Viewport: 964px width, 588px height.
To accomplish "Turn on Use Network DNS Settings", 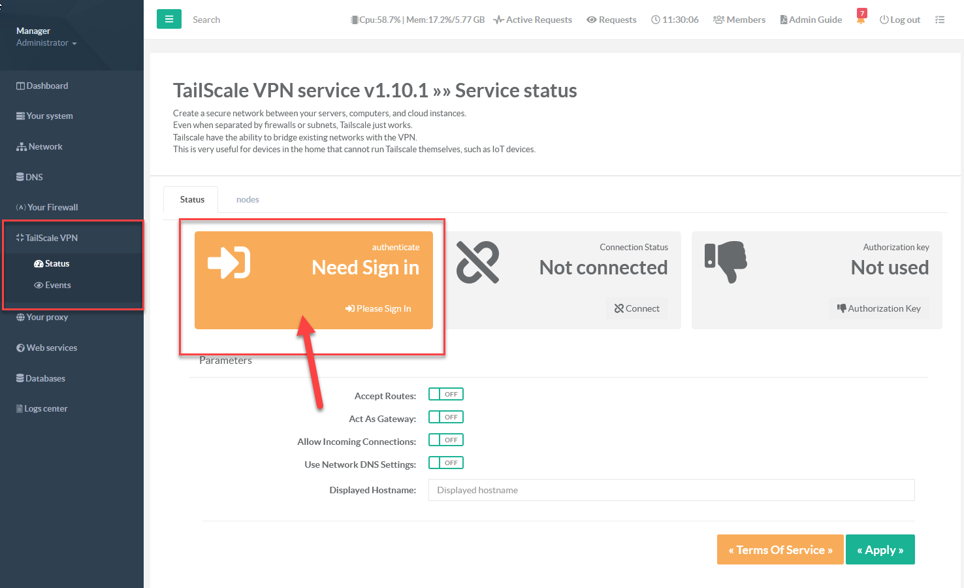I will click(446, 462).
